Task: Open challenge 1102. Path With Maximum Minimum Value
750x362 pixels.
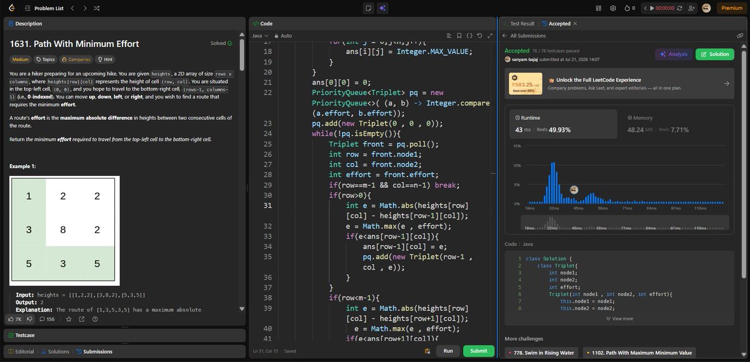Action: [x=638, y=353]
